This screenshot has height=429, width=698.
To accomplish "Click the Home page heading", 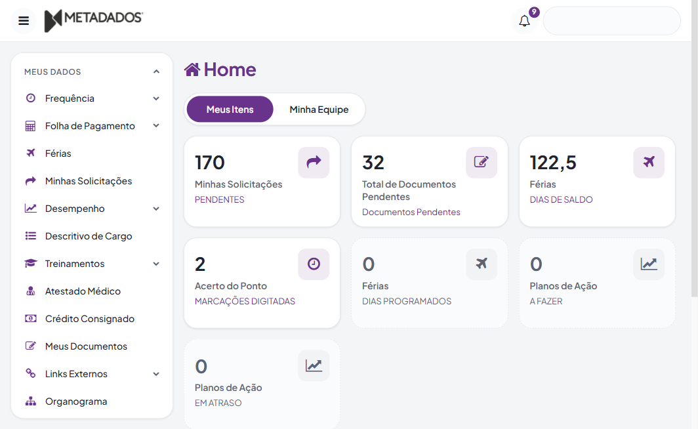I will [x=230, y=70].
